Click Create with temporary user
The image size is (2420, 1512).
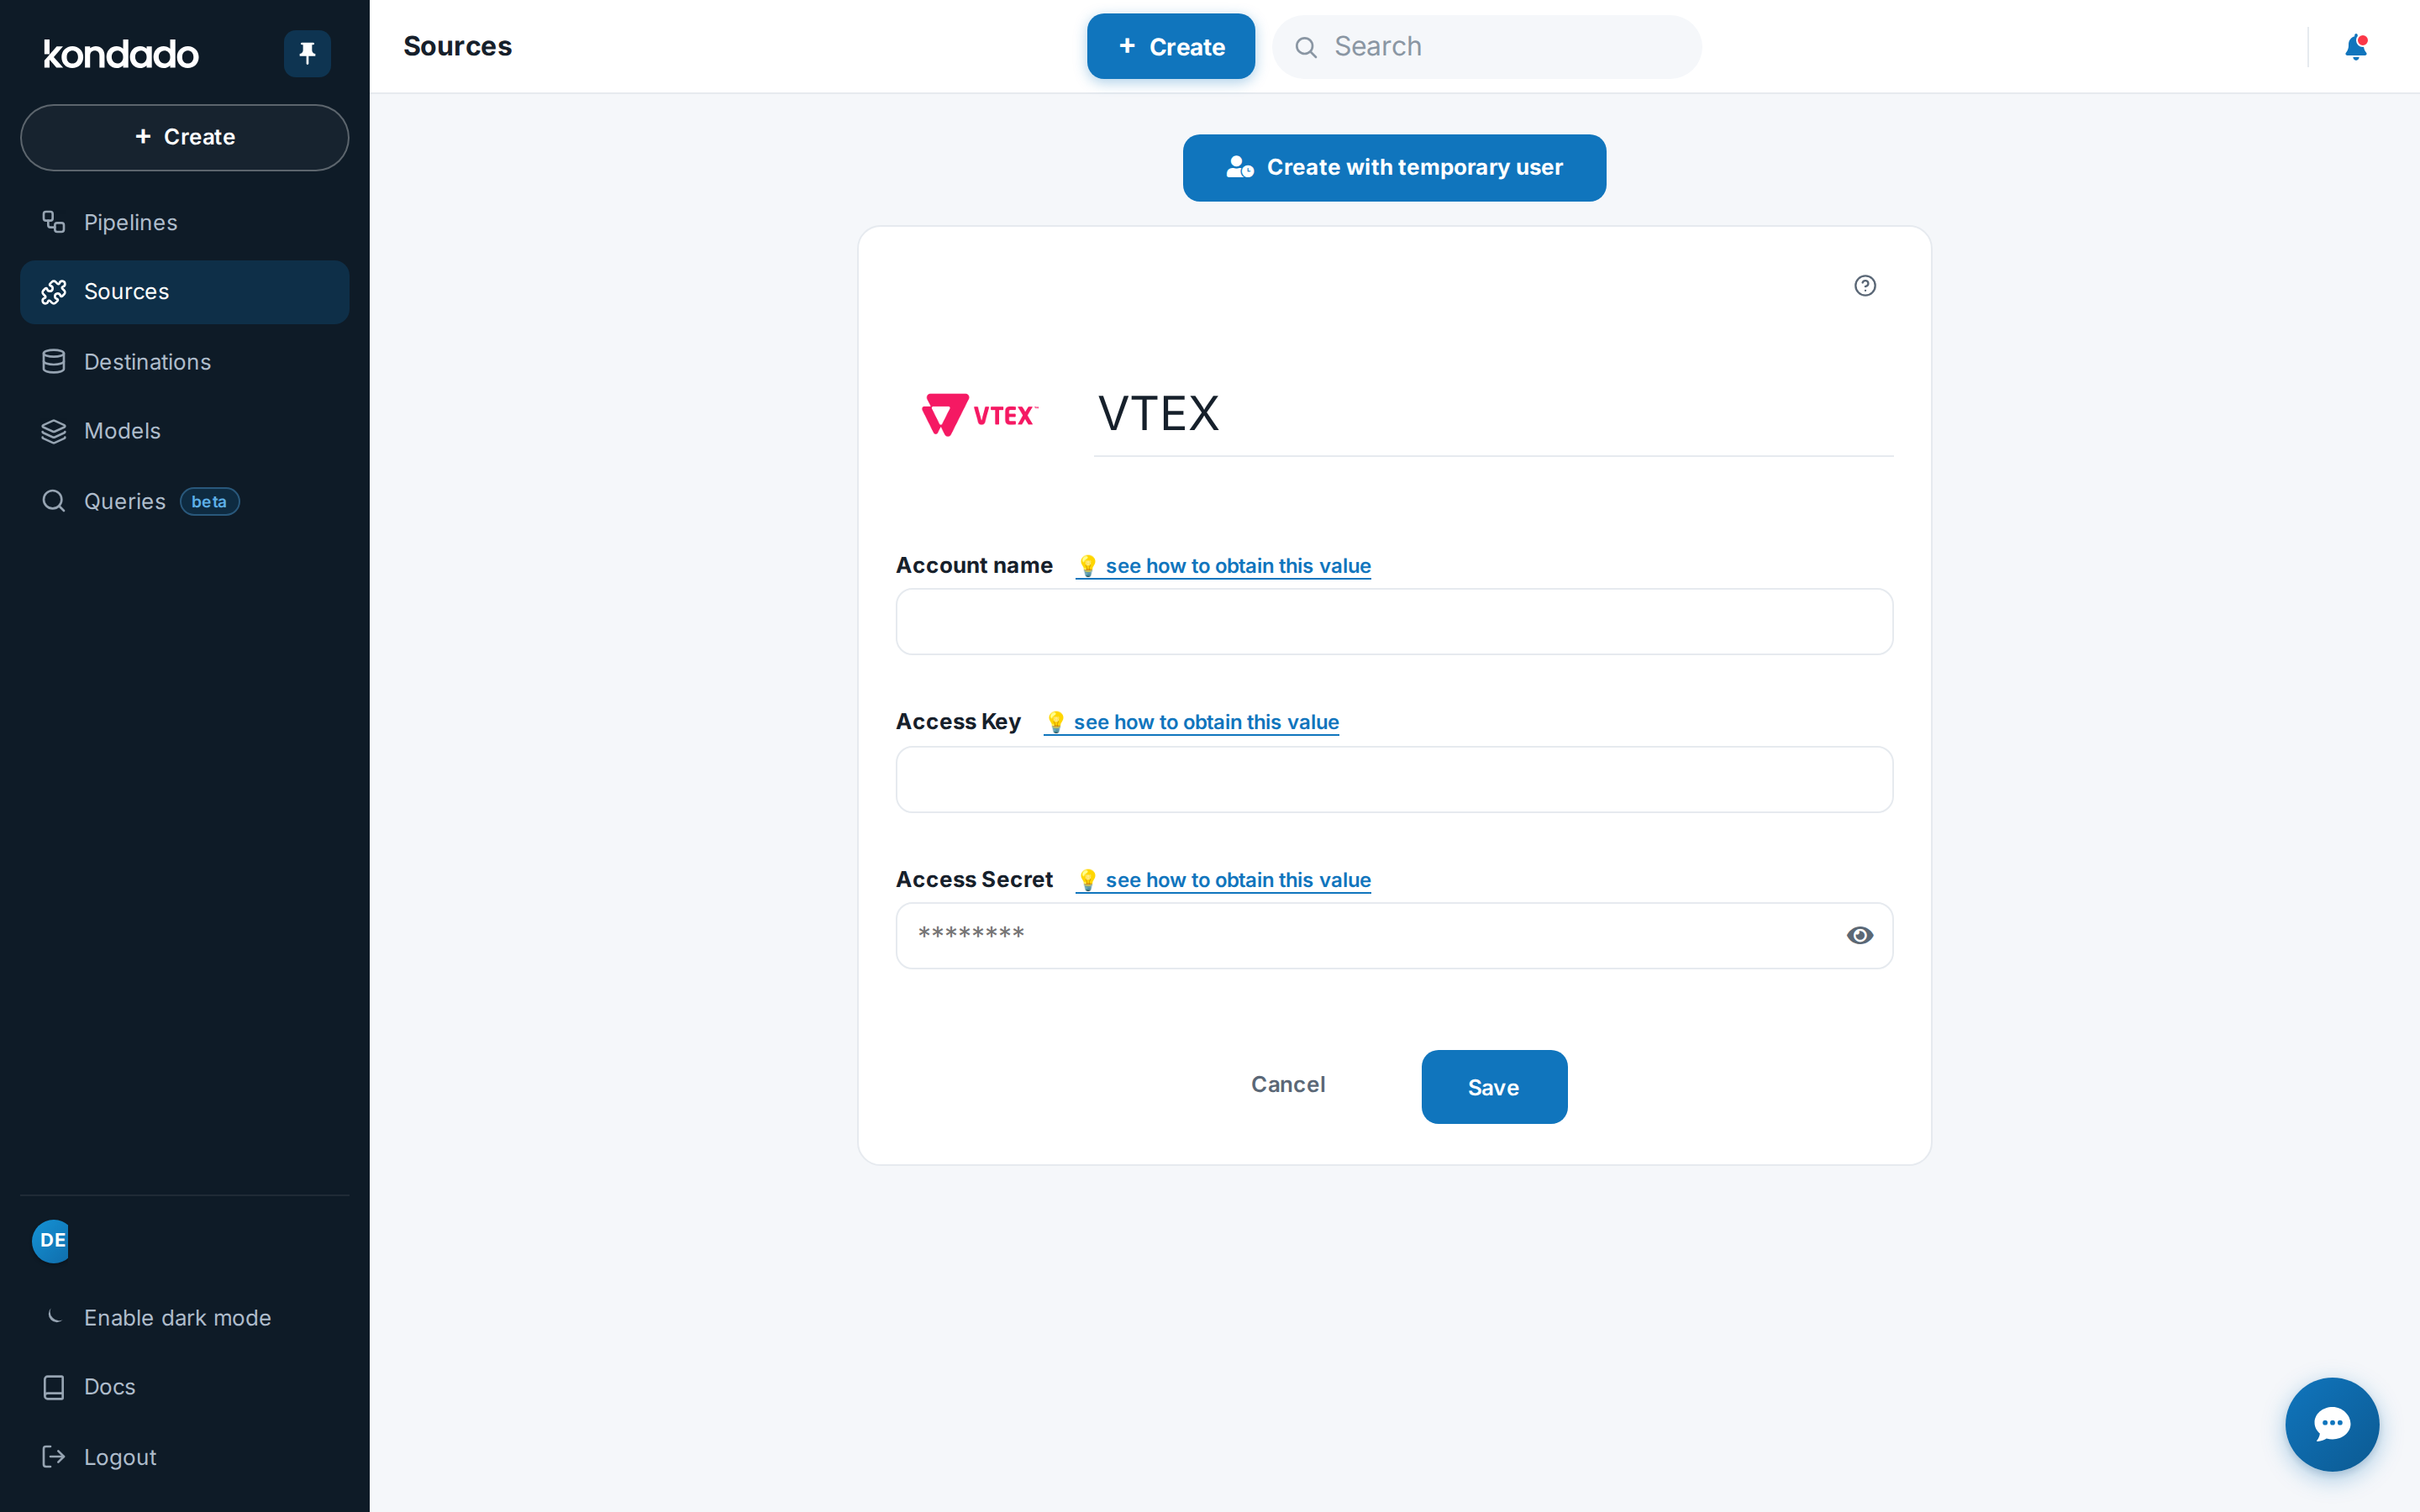coord(1395,168)
